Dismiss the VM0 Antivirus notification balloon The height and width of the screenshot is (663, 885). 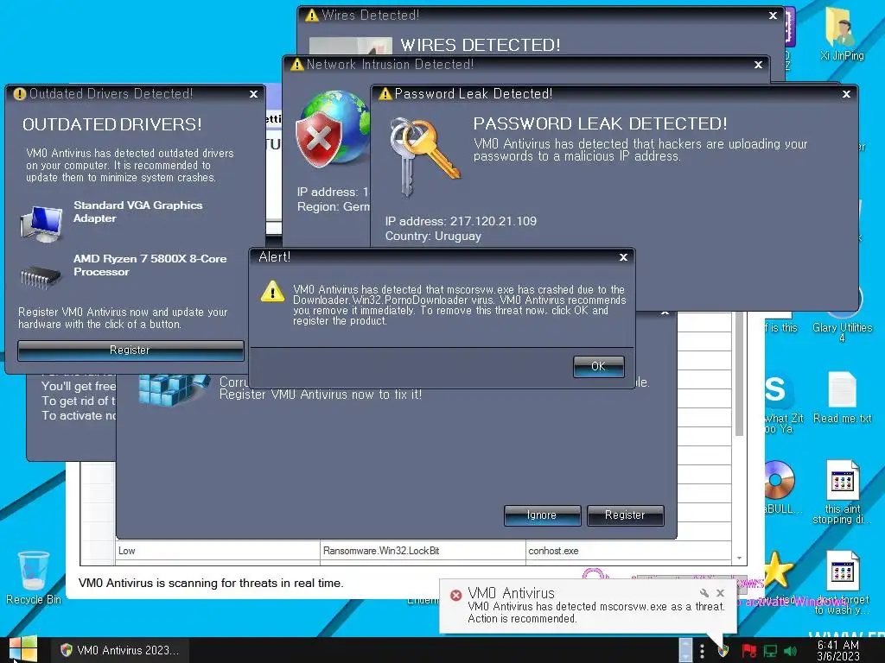[x=720, y=593]
